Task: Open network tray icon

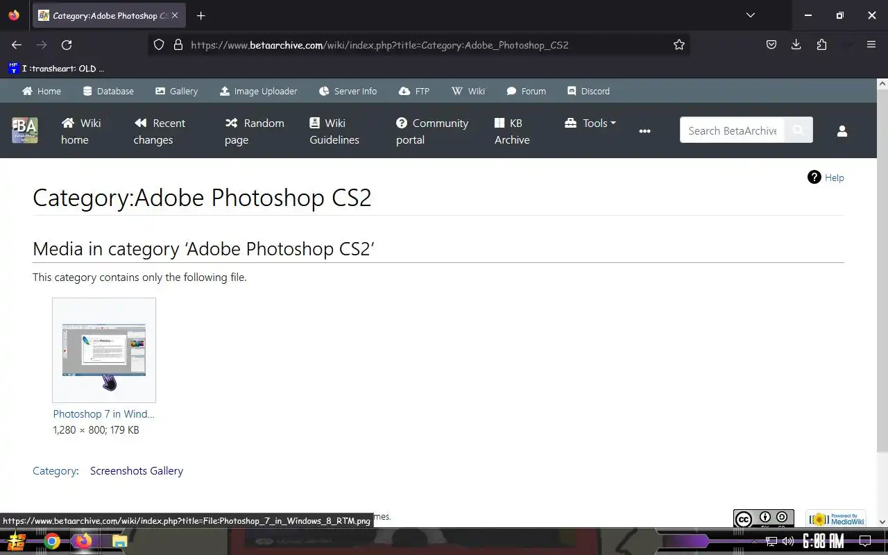Action: pyautogui.click(x=771, y=541)
